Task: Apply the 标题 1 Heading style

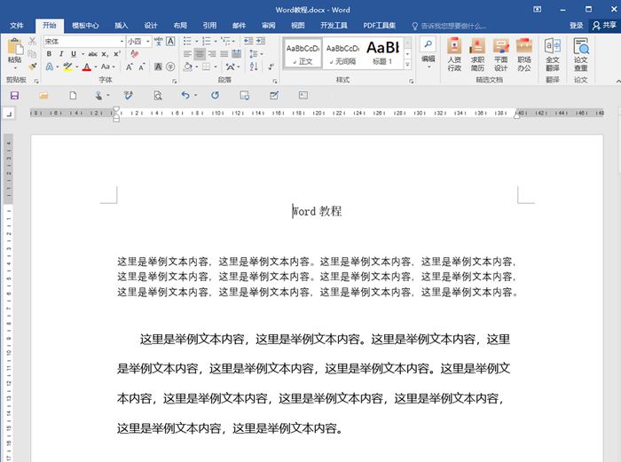Action: [x=382, y=53]
